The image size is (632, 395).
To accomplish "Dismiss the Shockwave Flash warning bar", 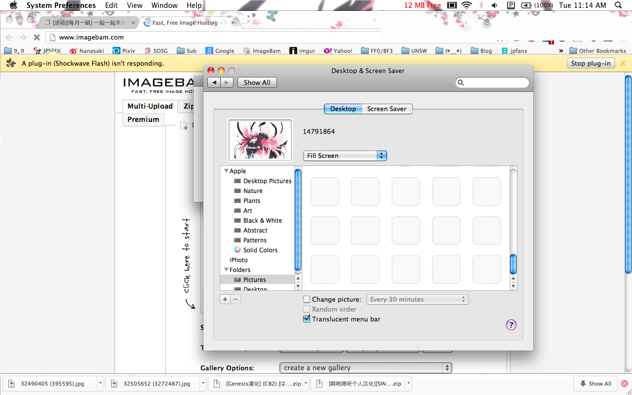I will coord(623,63).
